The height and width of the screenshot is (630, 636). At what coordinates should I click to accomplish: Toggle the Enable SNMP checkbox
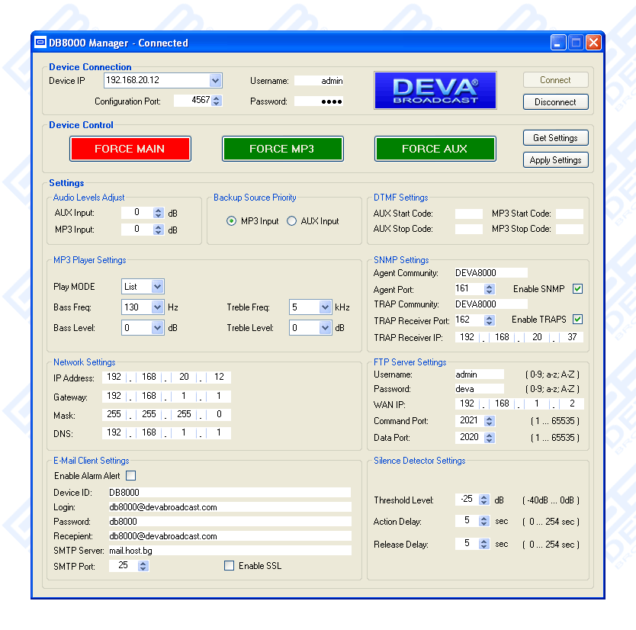point(577,289)
